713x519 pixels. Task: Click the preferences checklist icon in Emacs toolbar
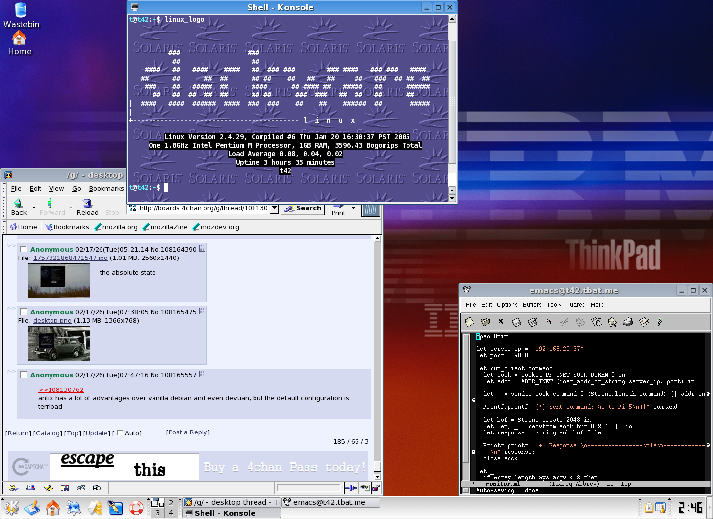click(x=644, y=322)
